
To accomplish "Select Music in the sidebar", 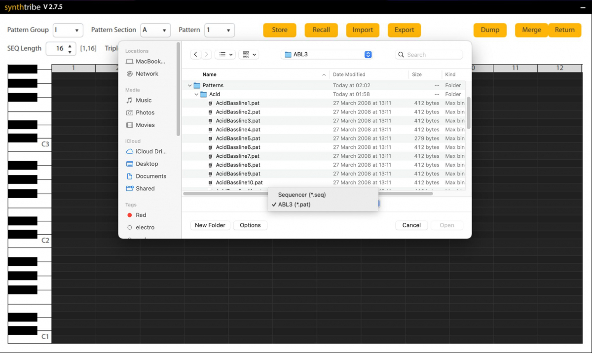I will [144, 100].
